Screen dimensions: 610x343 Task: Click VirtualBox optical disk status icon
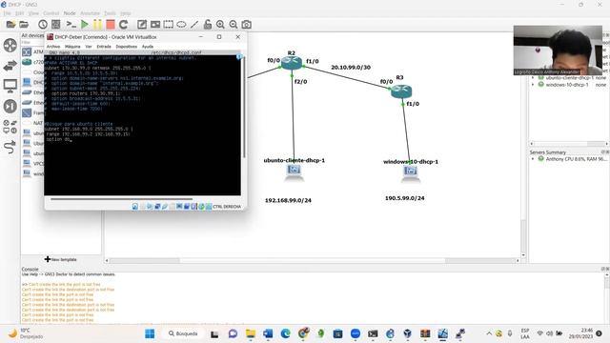coord(142,207)
